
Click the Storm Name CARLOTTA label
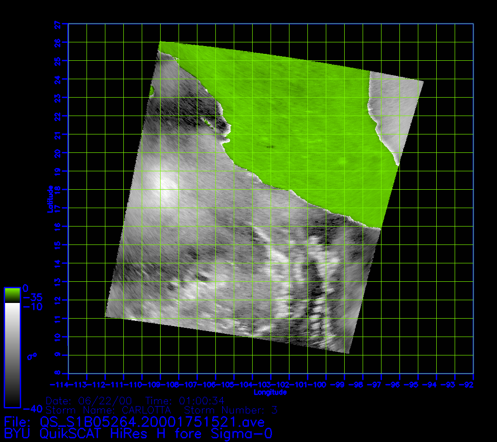[109, 410]
